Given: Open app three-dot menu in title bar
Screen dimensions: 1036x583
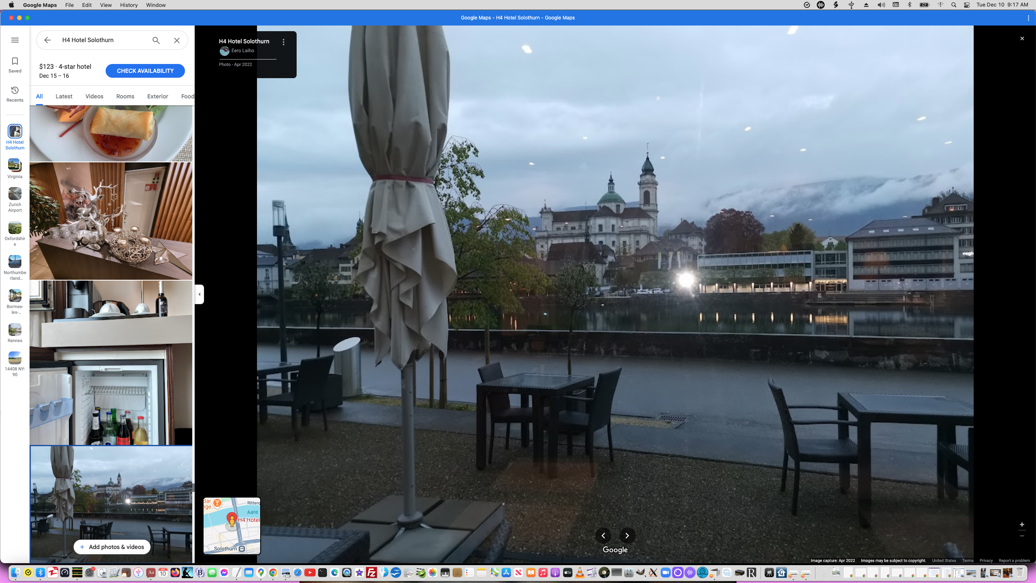Looking at the screenshot, I should tap(1028, 18).
